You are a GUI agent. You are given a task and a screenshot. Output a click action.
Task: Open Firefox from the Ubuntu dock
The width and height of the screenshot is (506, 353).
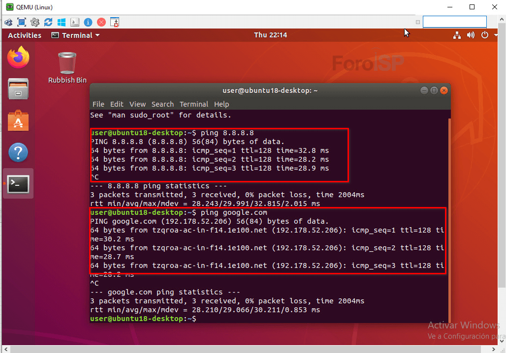pyautogui.click(x=18, y=58)
